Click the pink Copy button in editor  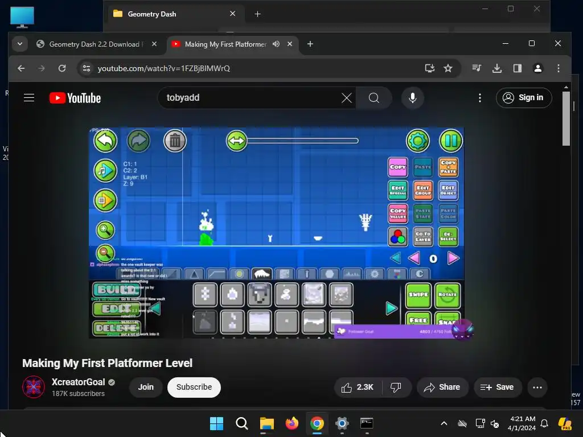pyautogui.click(x=397, y=167)
